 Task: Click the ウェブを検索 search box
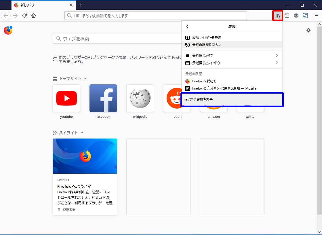[117, 39]
